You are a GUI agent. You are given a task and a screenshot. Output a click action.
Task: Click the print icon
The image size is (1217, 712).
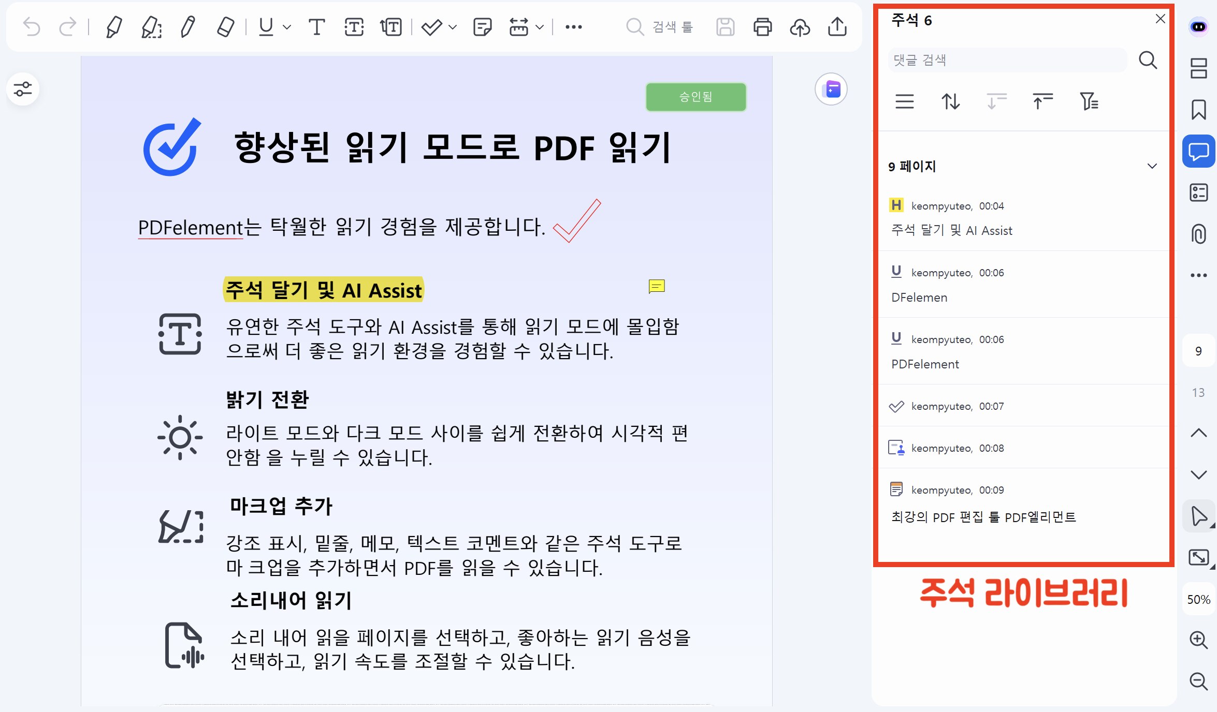[762, 27]
